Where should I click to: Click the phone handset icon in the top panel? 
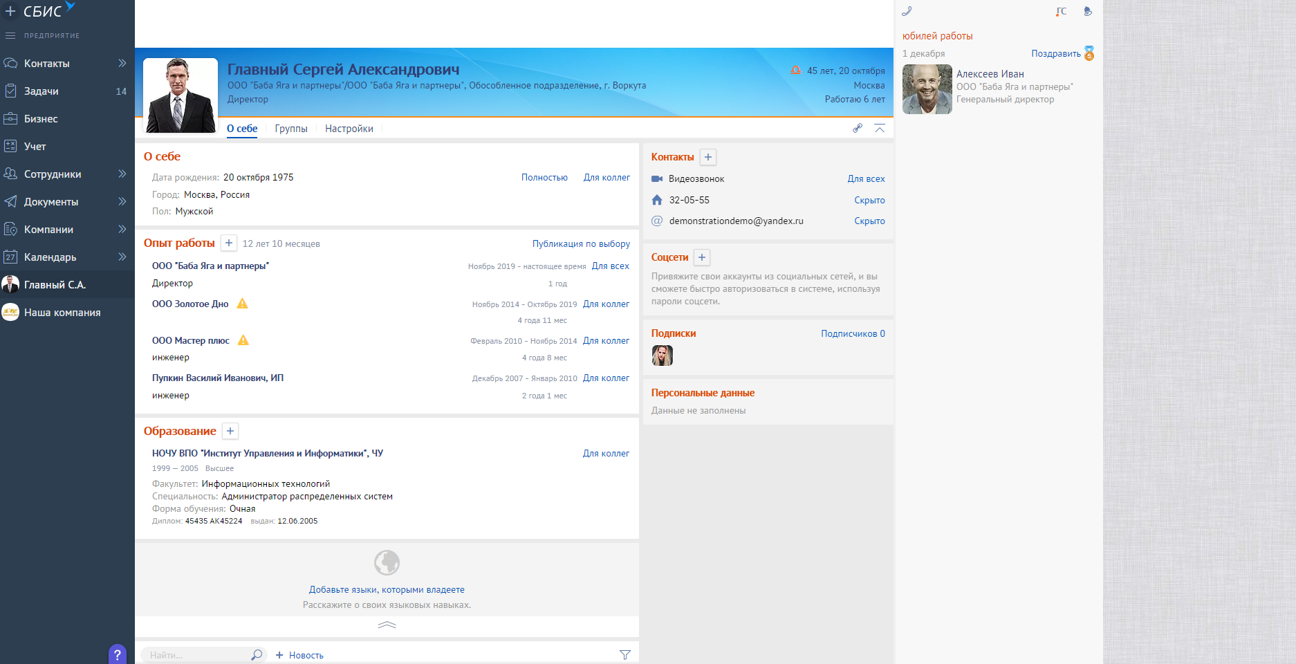(x=907, y=11)
